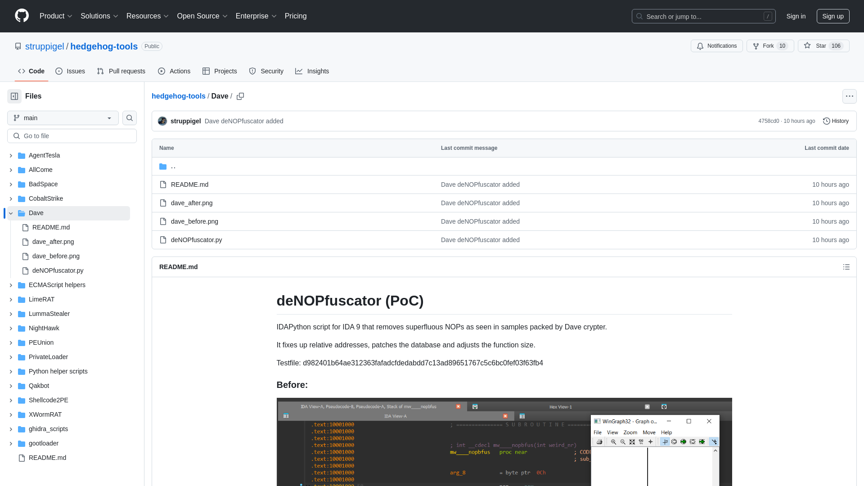Switch to the Code tab

click(x=31, y=71)
